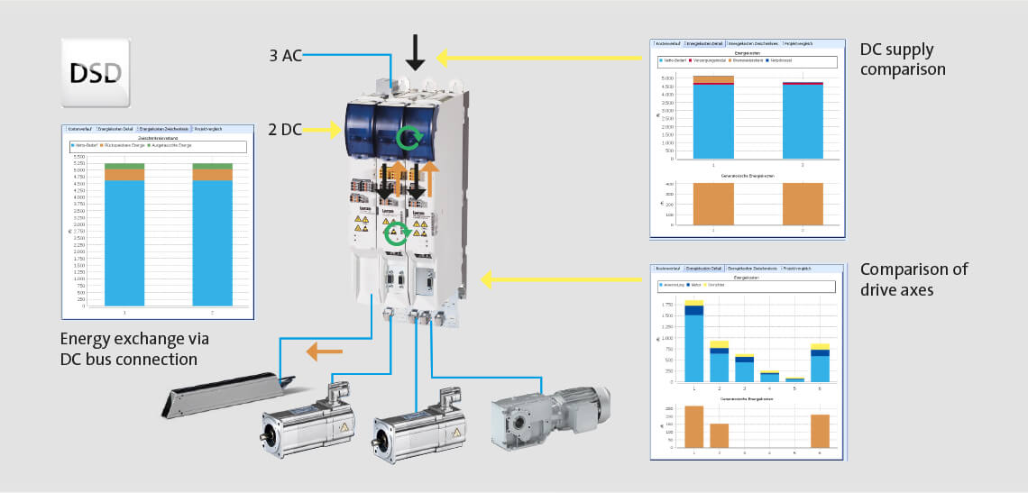Select Energiekosten Detail tab in the DC supply comparison window

(x=704, y=43)
